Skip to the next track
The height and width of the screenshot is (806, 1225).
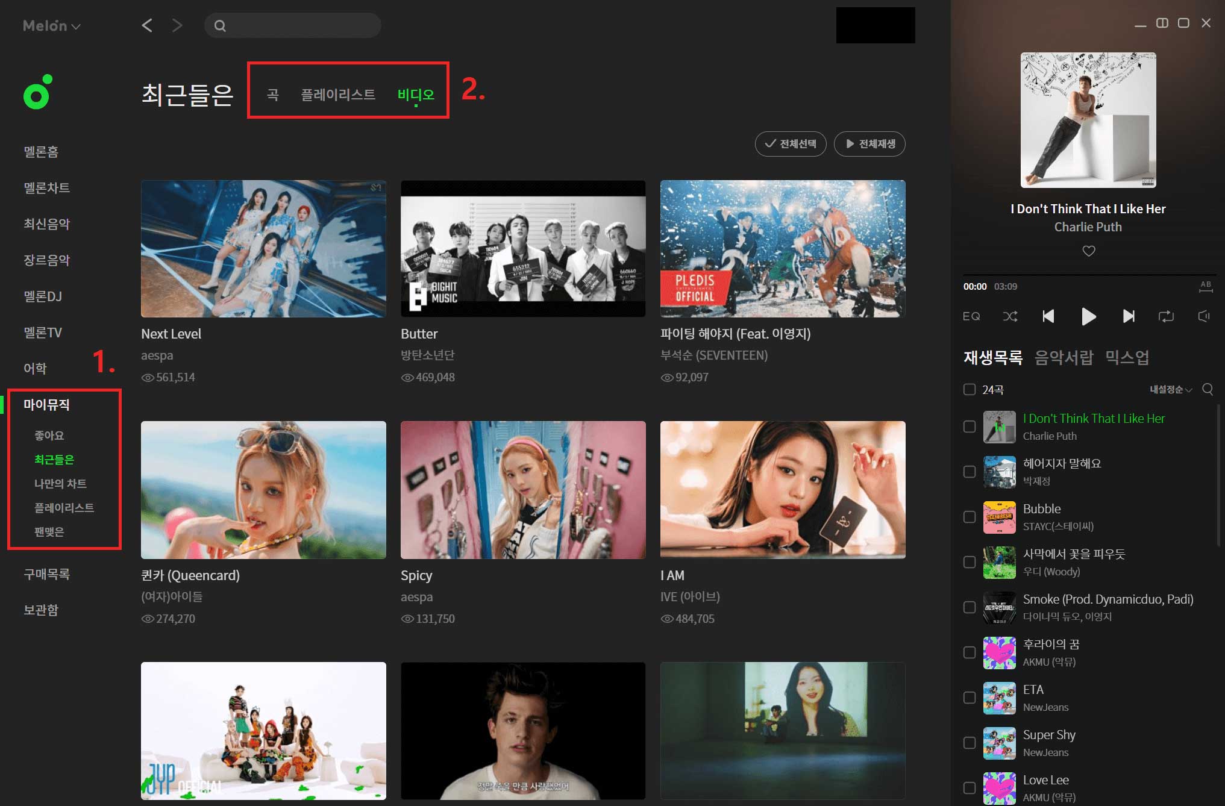click(1129, 316)
